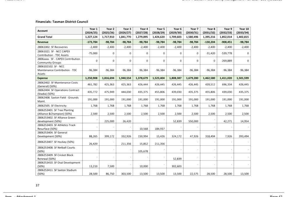
Task: Click the 475,949 cell
Action: pos(109,92)
